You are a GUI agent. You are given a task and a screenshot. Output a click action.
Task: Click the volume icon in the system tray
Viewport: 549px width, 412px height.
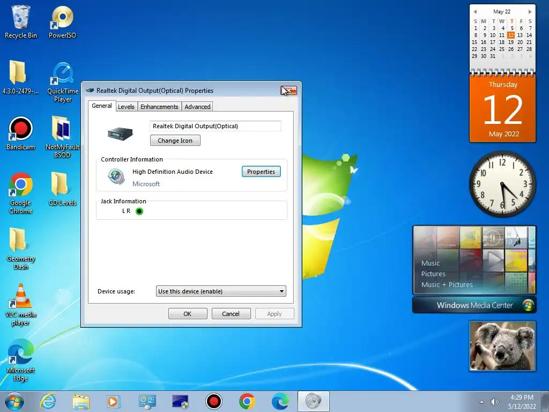pos(494,402)
